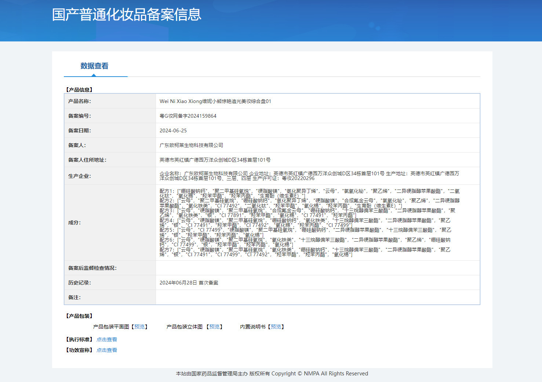This screenshot has height=382, width=542.
Task: Select the 配方1 ingredient list text
Action: coord(309,194)
